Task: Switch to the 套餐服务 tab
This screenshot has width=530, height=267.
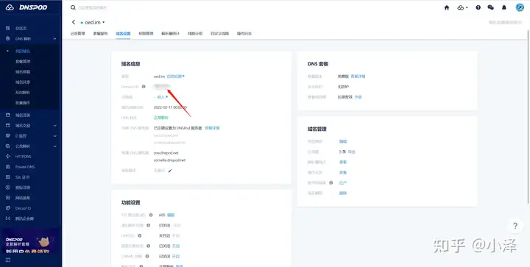Action: [x=100, y=34]
